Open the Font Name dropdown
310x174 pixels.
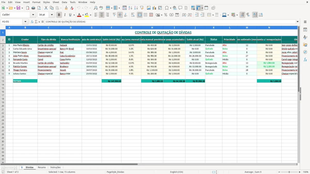(x=33, y=15)
